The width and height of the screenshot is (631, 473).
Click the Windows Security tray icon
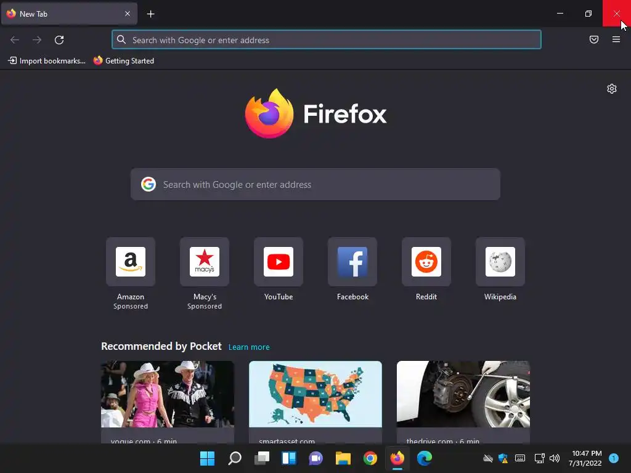click(503, 458)
